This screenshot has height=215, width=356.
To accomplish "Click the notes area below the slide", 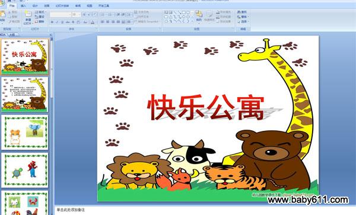I will (204, 210).
